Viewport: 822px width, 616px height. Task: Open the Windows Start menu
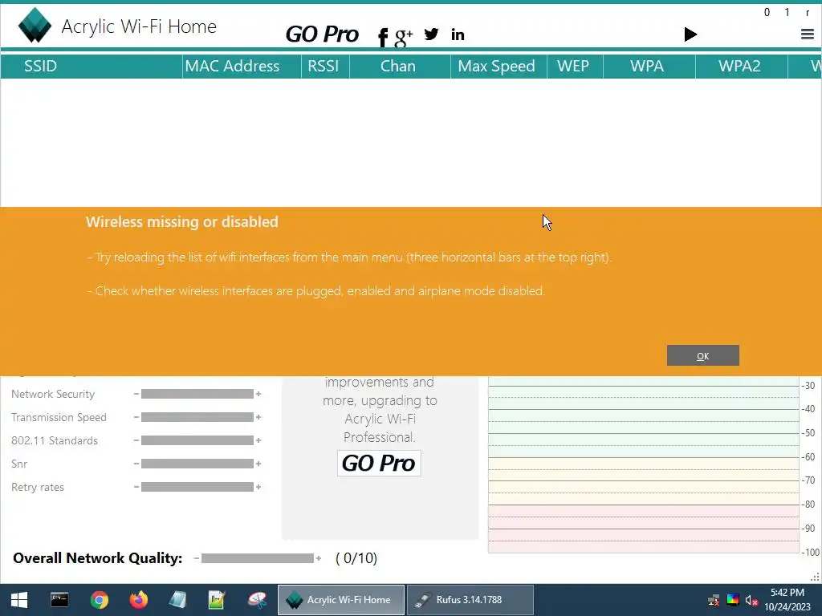coord(19,600)
